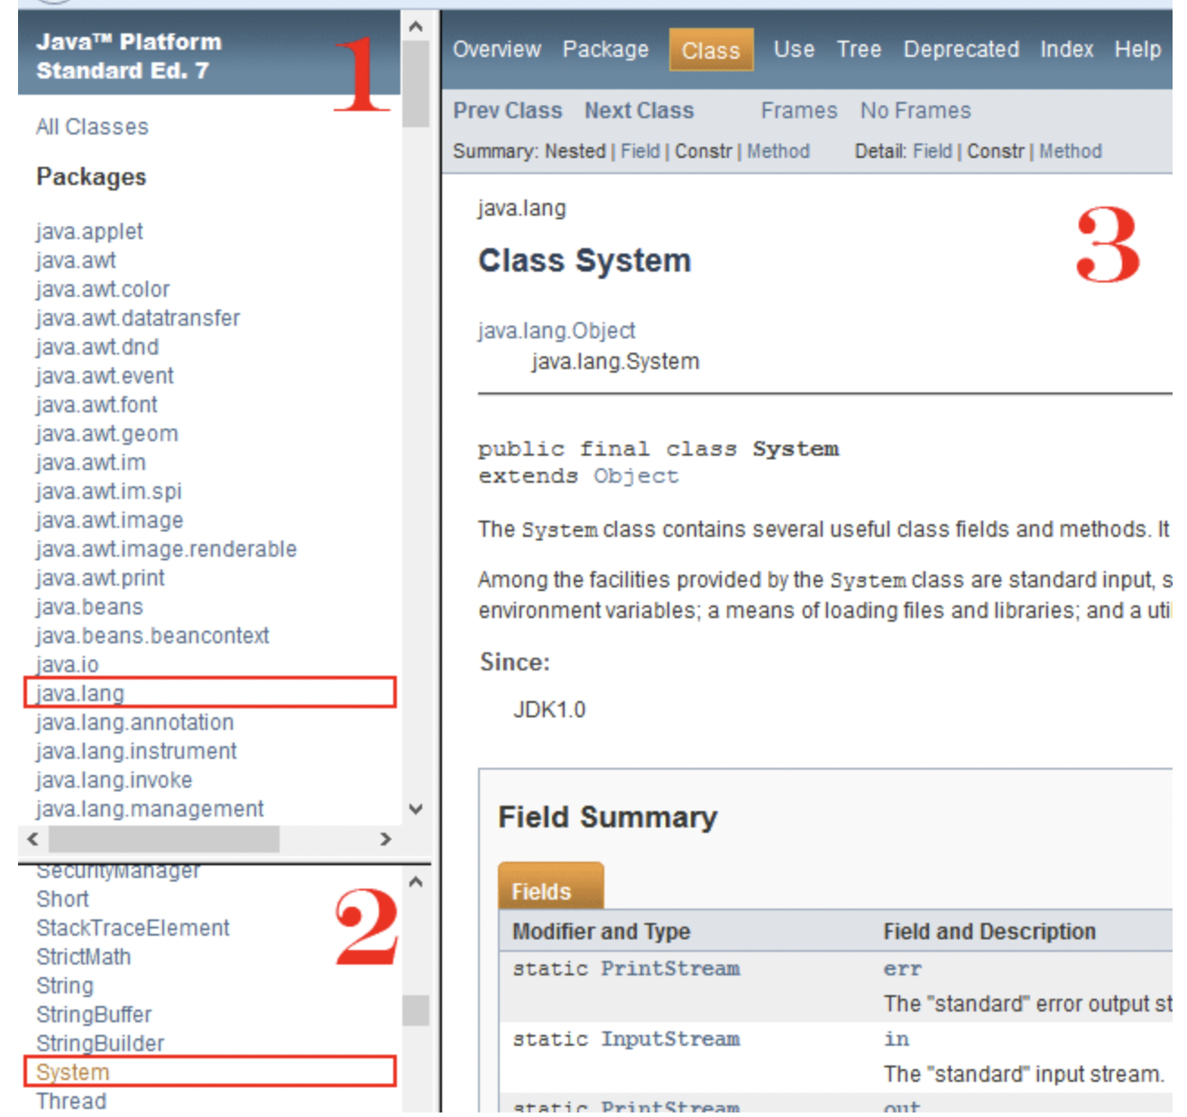1187x1117 pixels.
Task: Open java.beans.beancontext package
Action: tap(152, 636)
